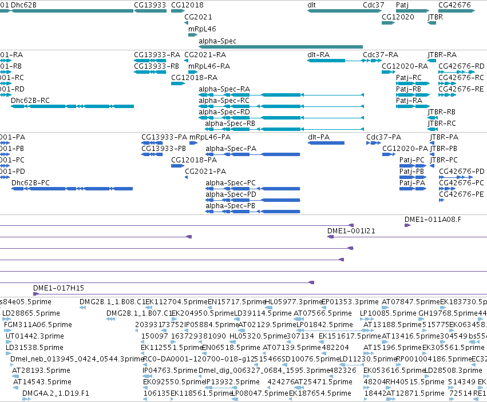Open the alpha-Spec-PC coding feature
This screenshot has width=487, height=402.
tap(253, 189)
